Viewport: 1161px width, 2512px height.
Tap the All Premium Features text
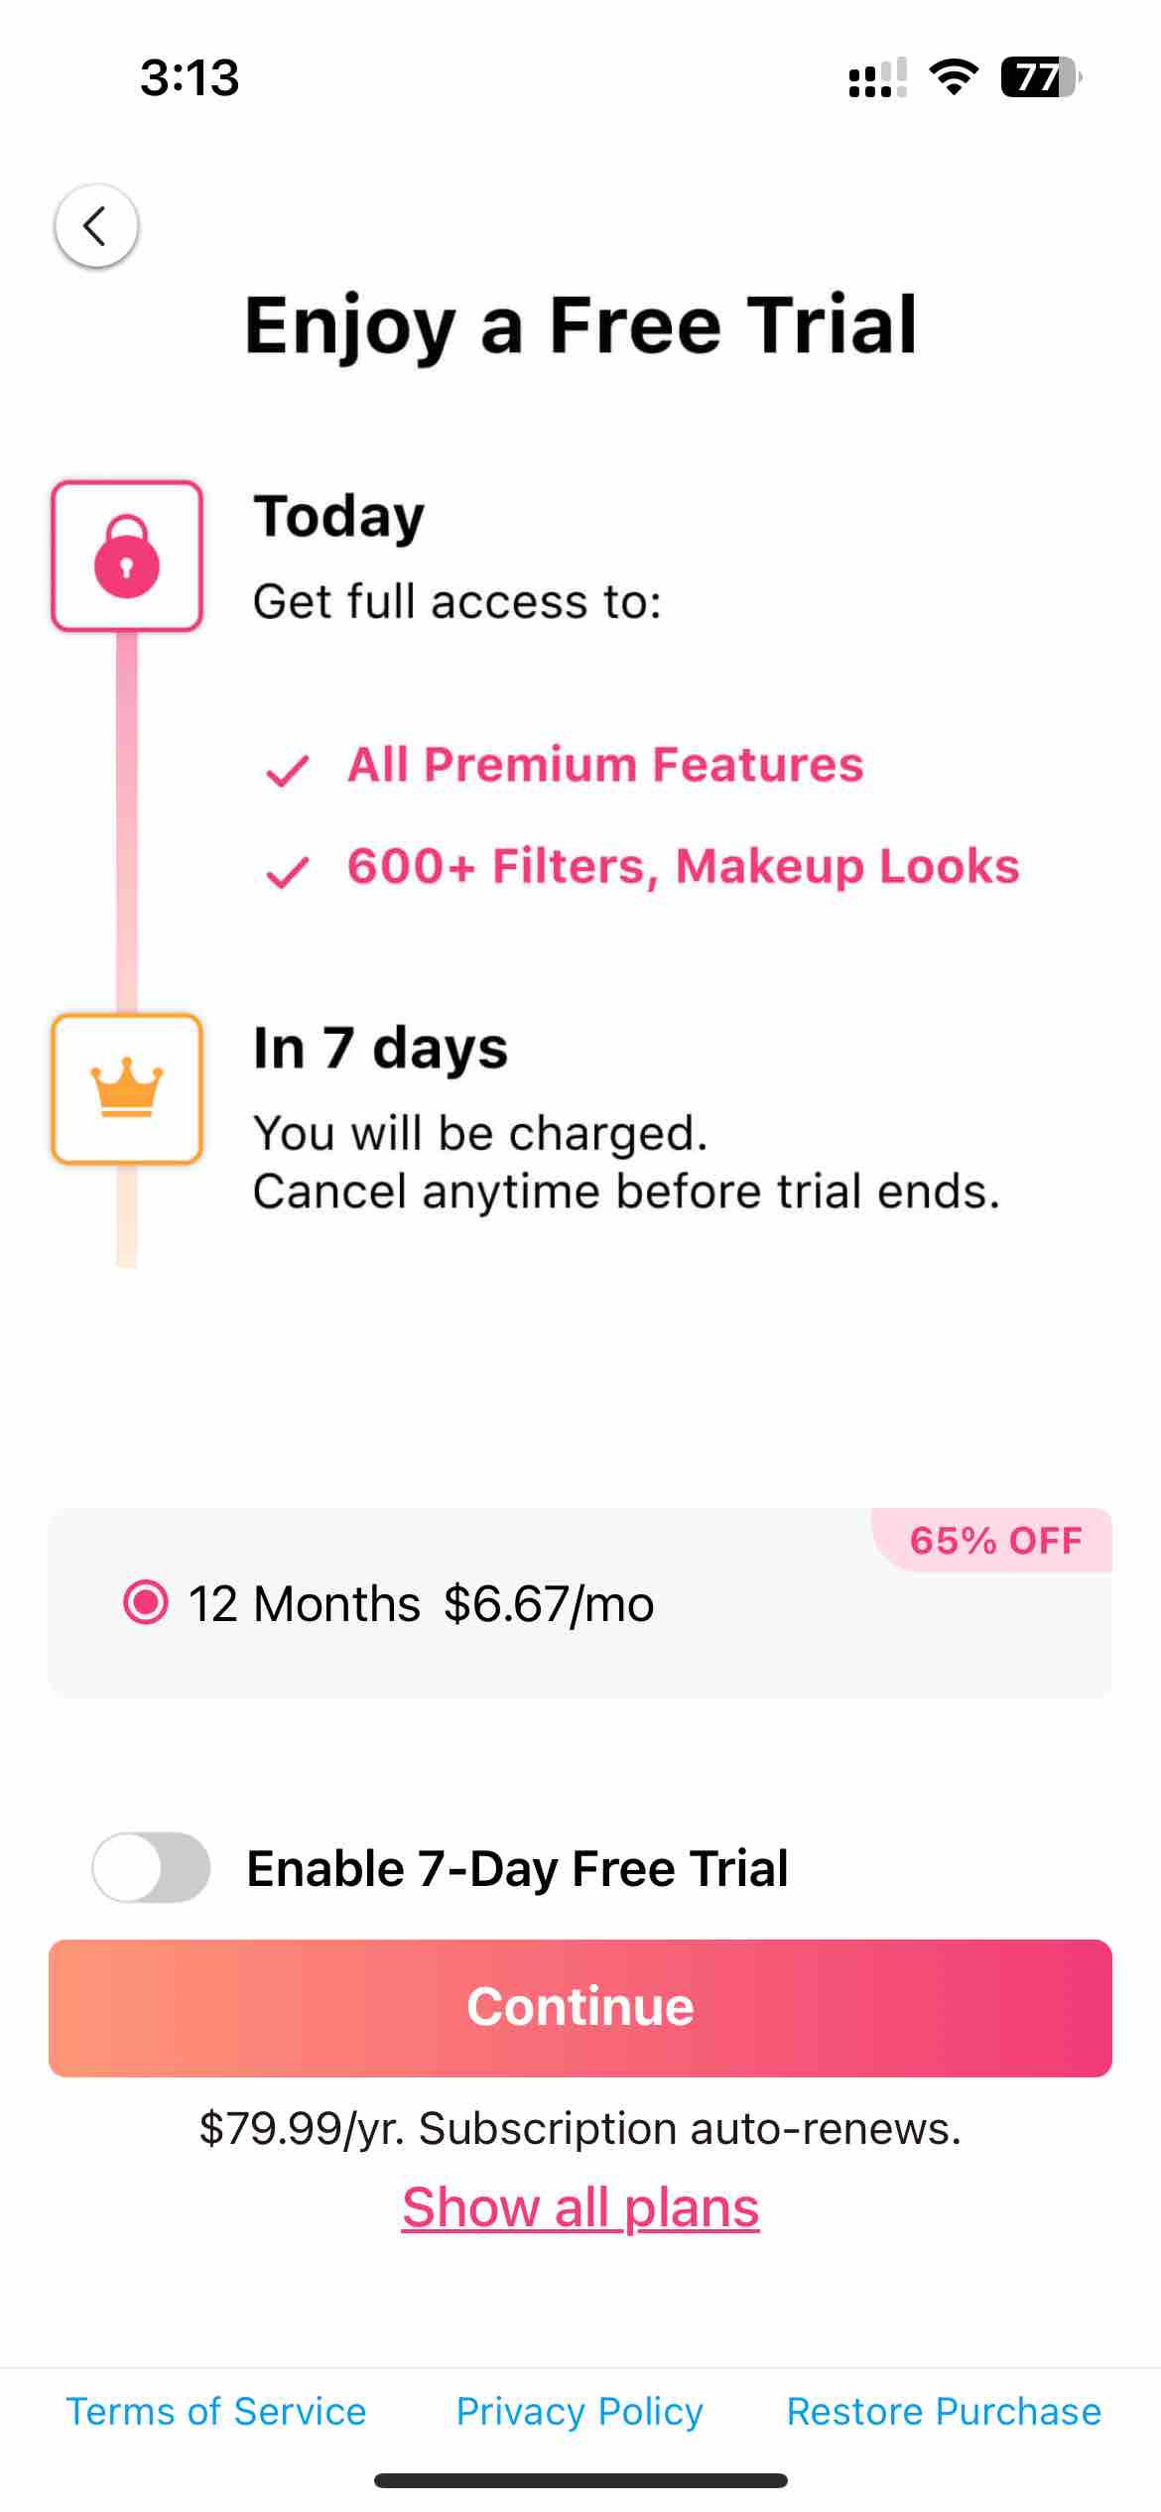(605, 765)
